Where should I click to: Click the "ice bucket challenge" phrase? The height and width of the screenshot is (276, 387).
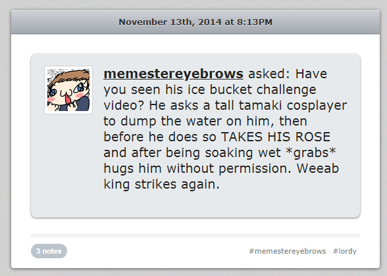(x=251, y=89)
